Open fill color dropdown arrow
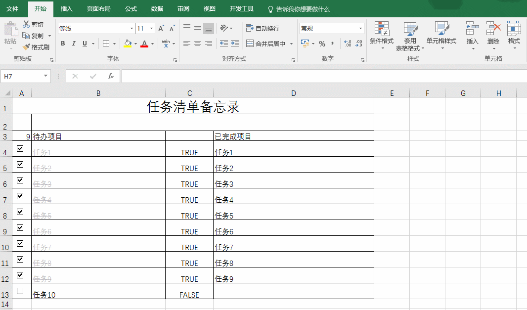This screenshot has height=310, width=527. click(x=135, y=44)
